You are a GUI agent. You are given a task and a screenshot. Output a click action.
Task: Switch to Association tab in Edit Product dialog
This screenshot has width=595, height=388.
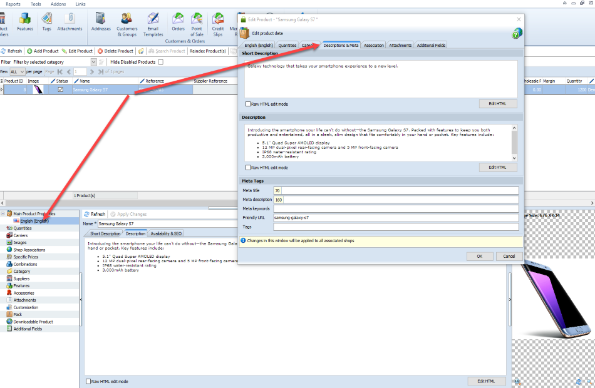pos(374,45)
